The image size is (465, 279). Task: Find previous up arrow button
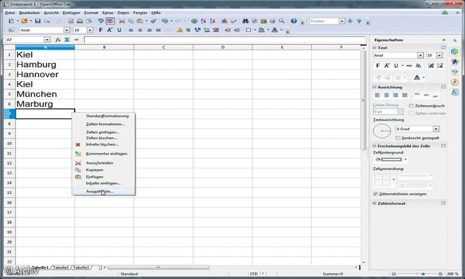[x=359, y=21]
